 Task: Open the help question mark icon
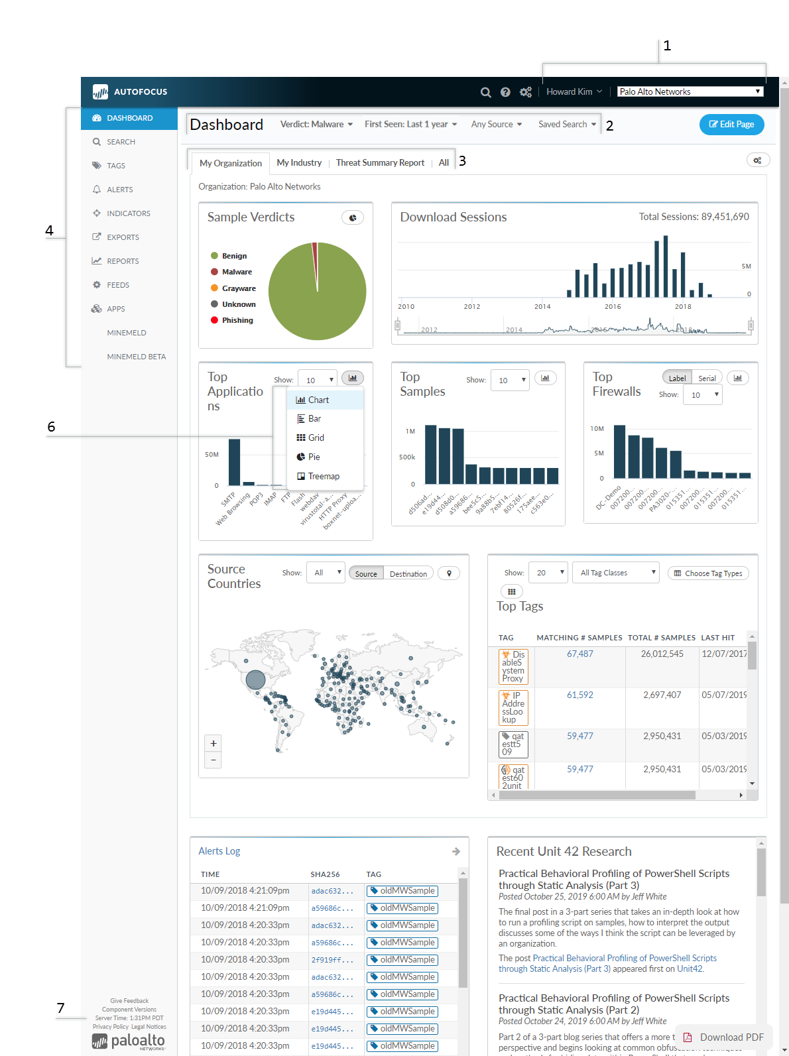505,92
